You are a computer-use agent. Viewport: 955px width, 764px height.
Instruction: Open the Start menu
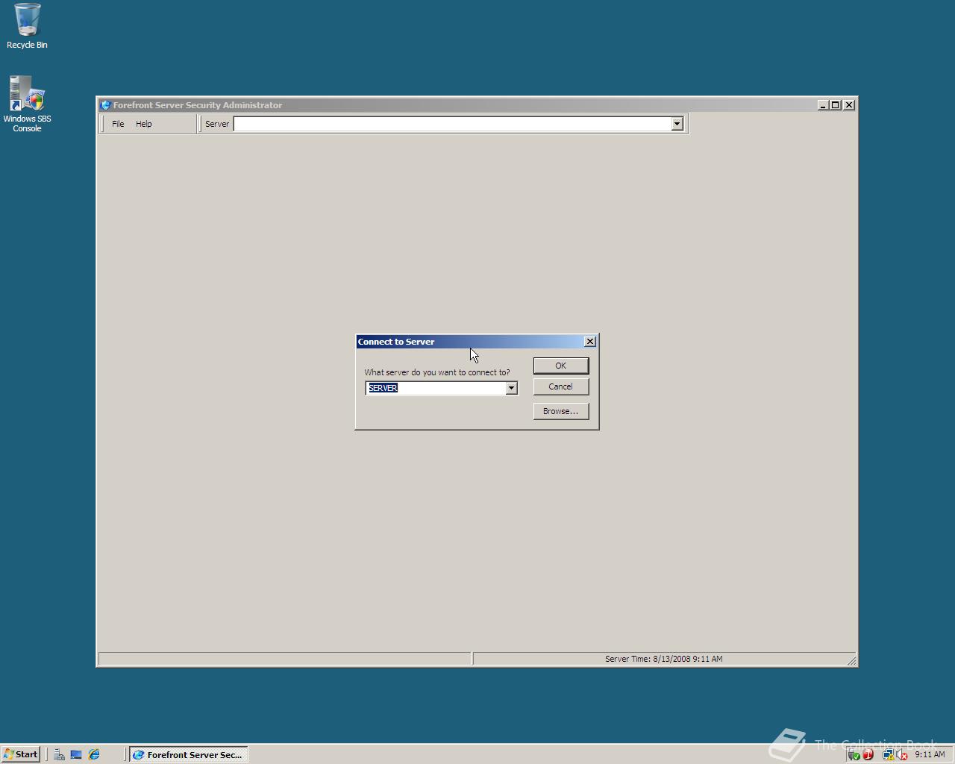pyautogui.click(x=21, y=754)
